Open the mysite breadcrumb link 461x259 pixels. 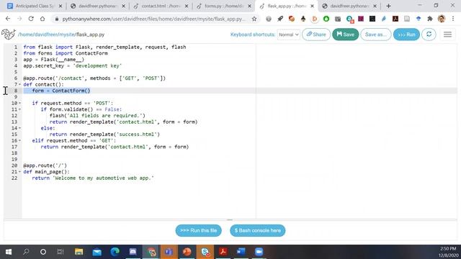(67, 35)
